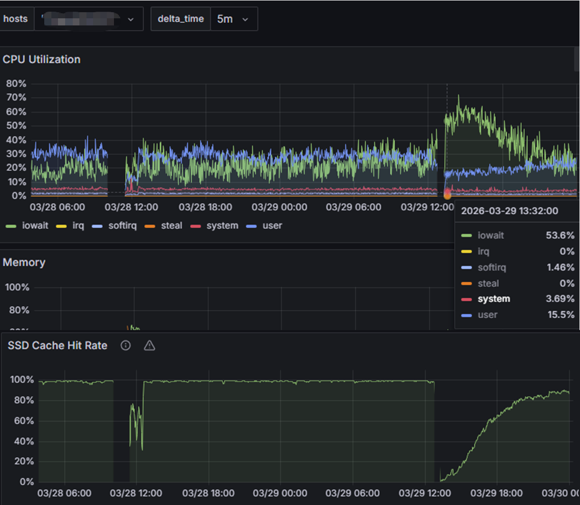Image resolution: width=580 pixels, height=505 pixels.
Task: Open the hosts variable dropdown
Action: [89, 19]
